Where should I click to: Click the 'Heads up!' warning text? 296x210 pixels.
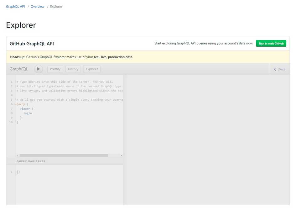pos(18,57)
